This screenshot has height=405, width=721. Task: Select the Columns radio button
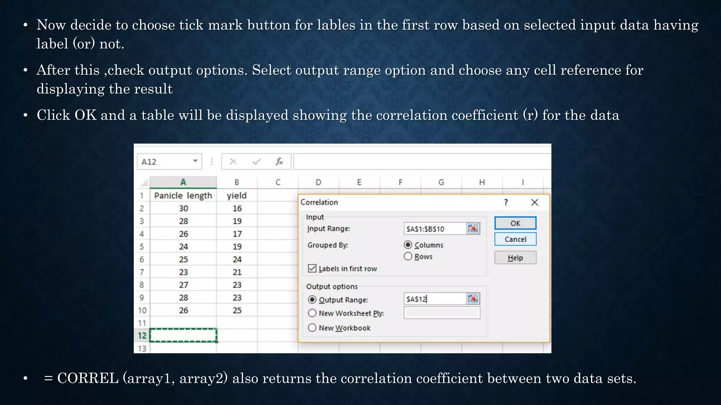(408, 245)
